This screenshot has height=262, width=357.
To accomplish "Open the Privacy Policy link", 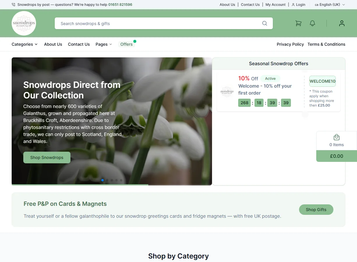I will pyautogui.click(x=290, y=44).
